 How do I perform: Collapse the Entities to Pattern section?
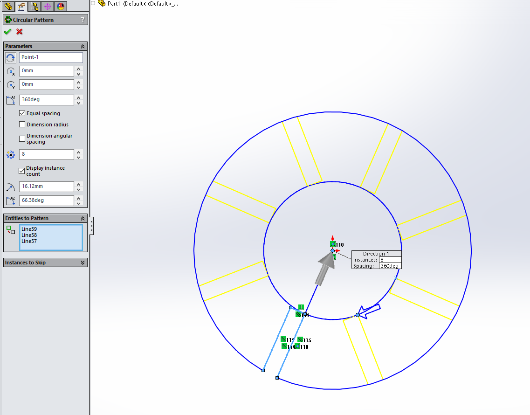click(x=83, y=219)
